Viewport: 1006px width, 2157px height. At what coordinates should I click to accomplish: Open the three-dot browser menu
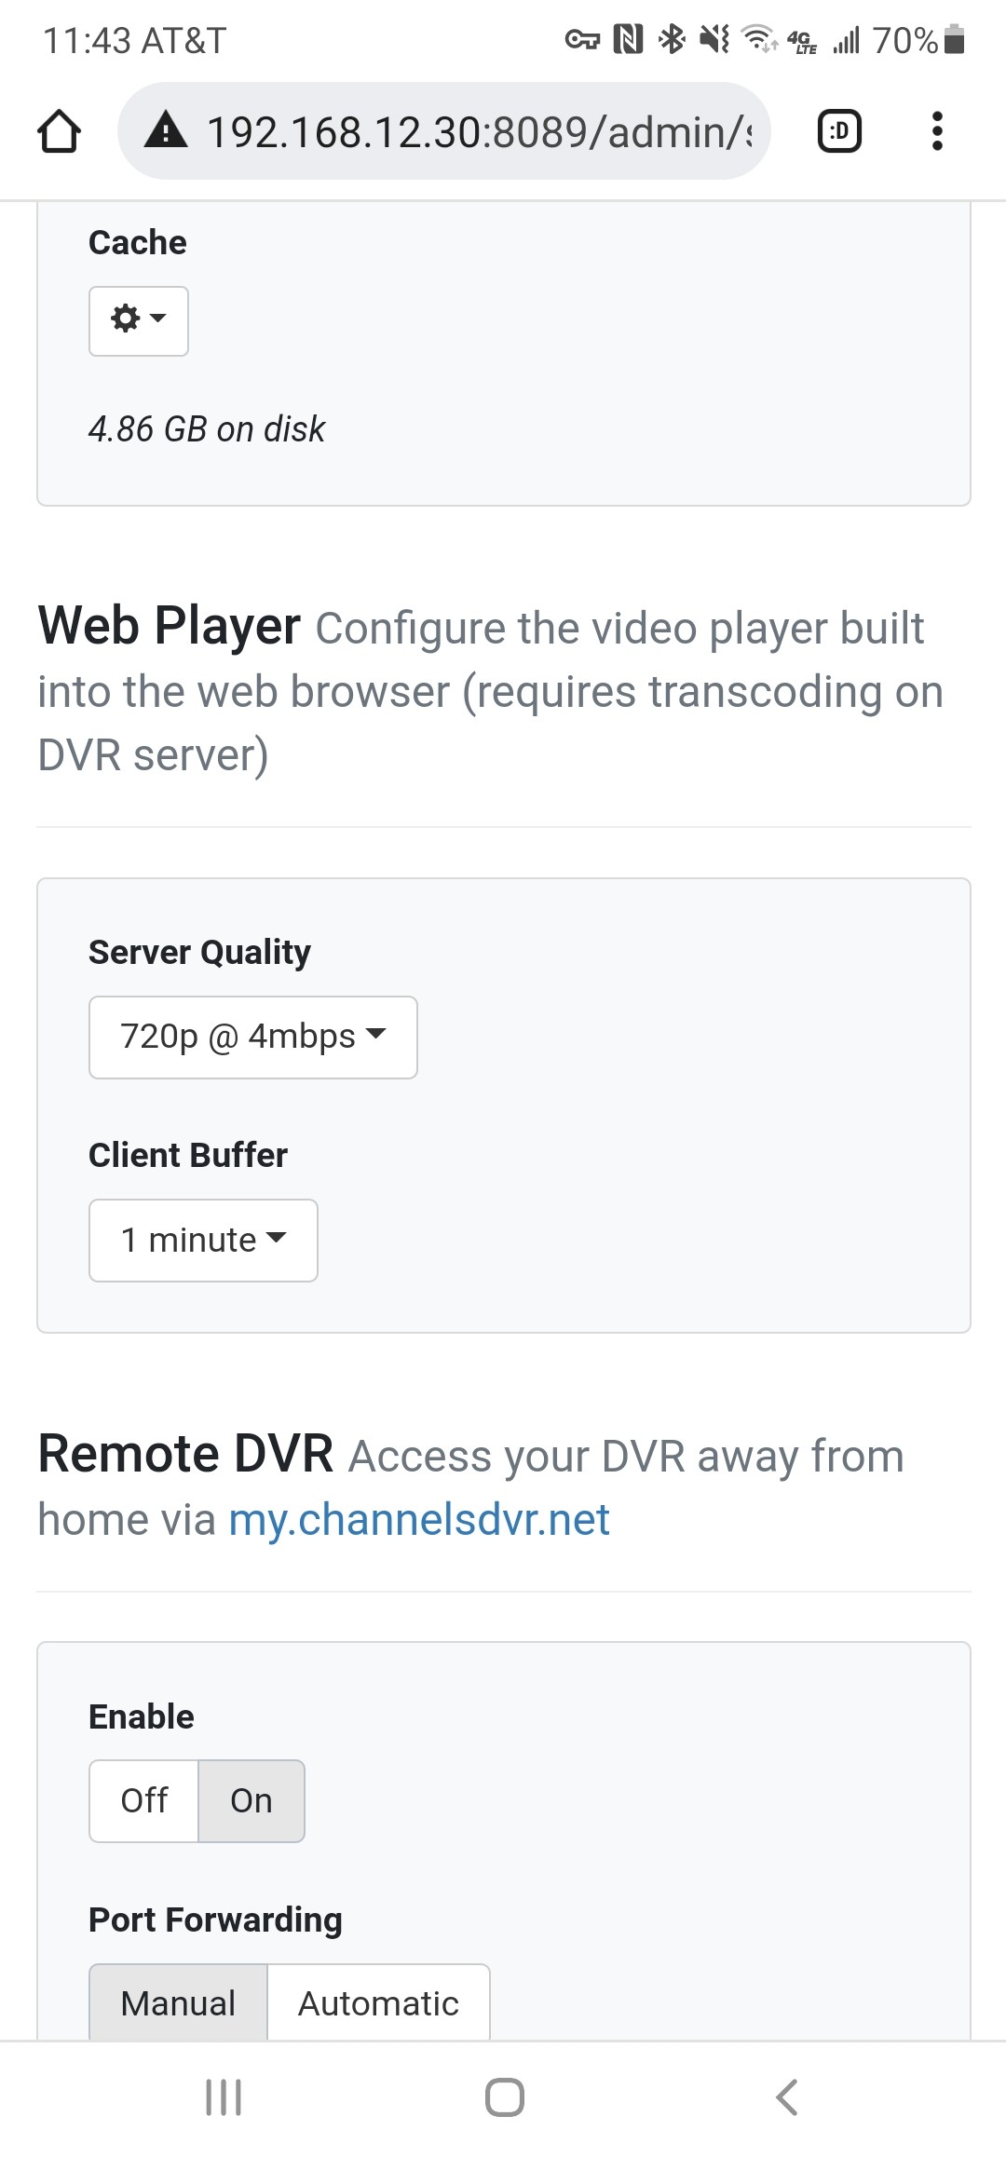pyautogui.click(x=937, y=131)
